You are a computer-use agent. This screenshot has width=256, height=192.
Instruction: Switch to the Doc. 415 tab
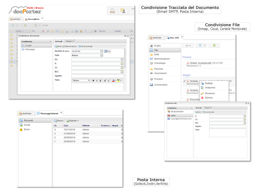174,38
